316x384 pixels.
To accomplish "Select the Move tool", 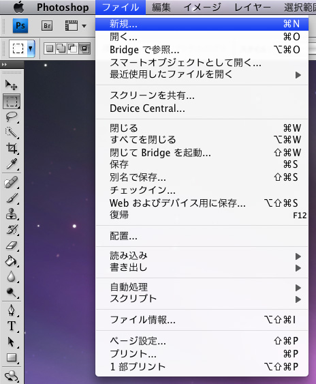I will [x=12, y=85].
